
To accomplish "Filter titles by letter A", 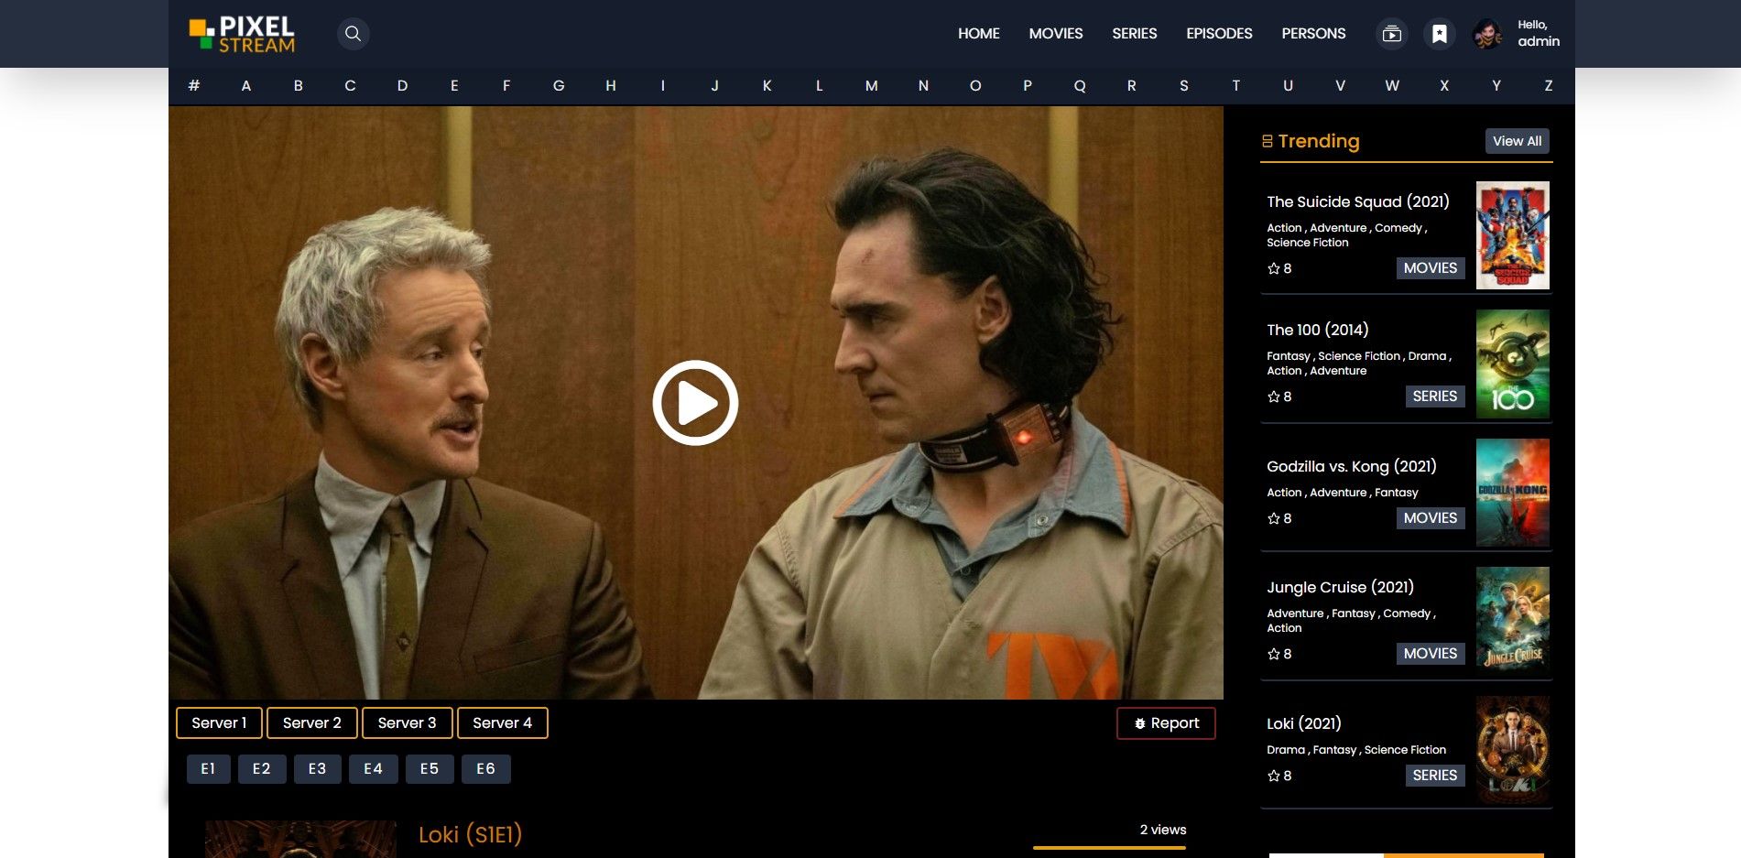I will click(245, 85).
